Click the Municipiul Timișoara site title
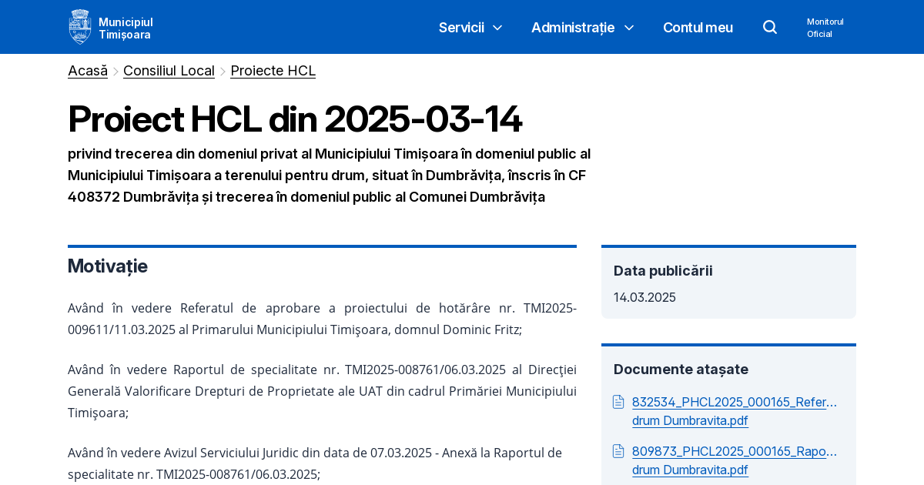The width and height of the screenshot is (924, 485). (x=126, y=26)
